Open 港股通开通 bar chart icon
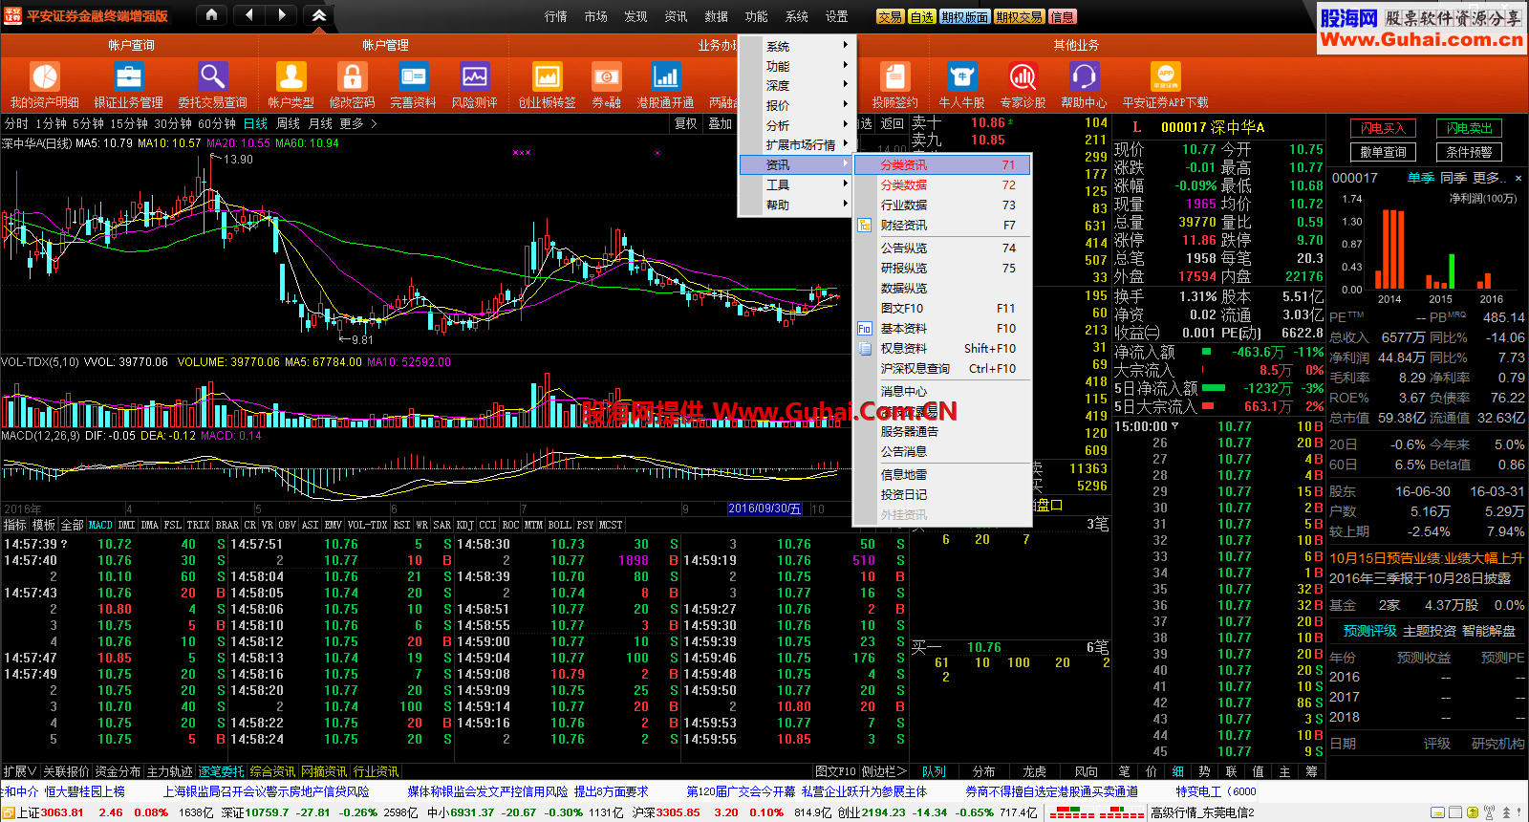 coord(666,76)
